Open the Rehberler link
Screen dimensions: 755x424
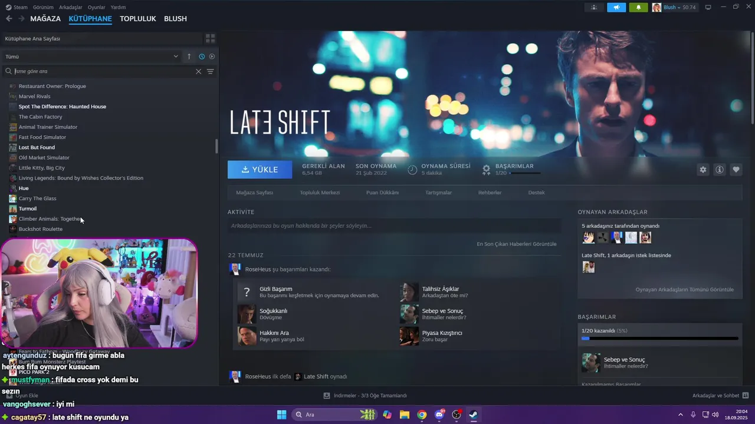[490, 193]
